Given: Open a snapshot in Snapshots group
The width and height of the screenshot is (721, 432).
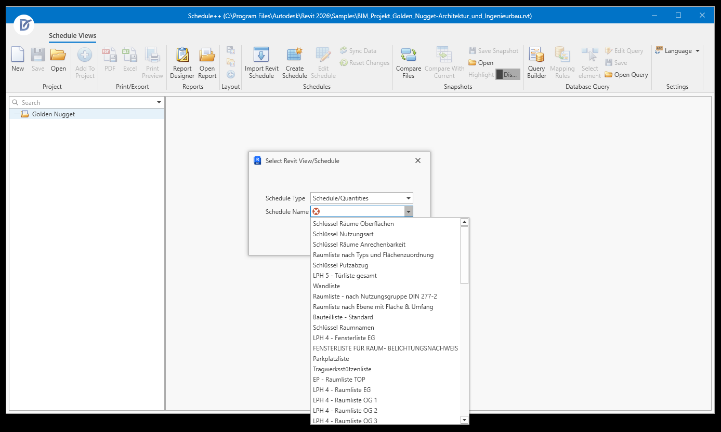Looking at the screenshot, I should (481, 63).
